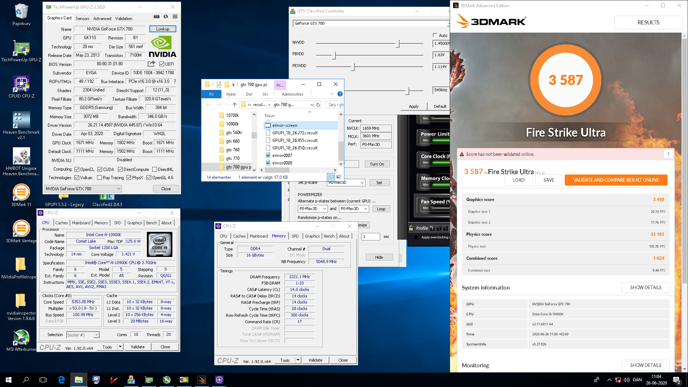Click GPU-Z refresh icon
The image size is (688, 387).
click(166, 16)
